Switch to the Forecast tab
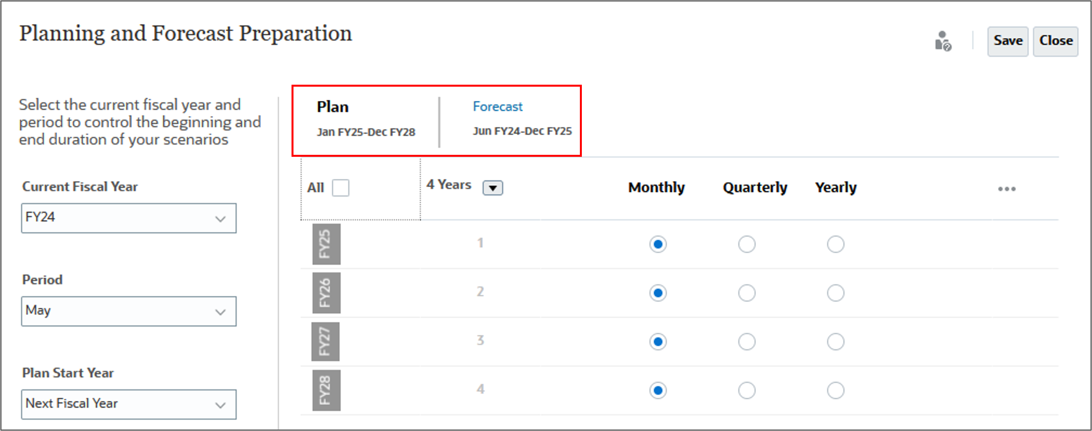Viewport: 1092px width, 431px height. 497,106
